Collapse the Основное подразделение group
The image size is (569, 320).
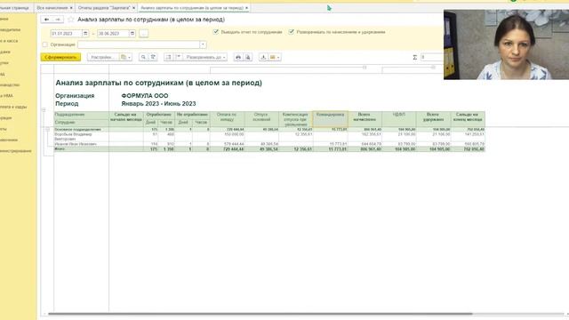47,130
